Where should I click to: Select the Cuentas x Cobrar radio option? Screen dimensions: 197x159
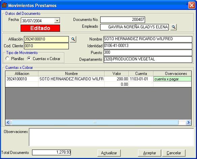click(29, 59)
